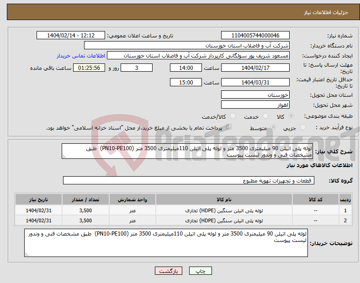Click the نام کالا column header
Screen dimensions: 360x283
(224, 199)
